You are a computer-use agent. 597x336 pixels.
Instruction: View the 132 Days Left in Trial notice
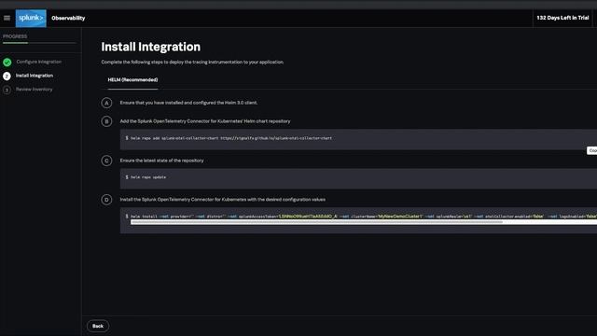pyautogui.click(x=562, y=18)
